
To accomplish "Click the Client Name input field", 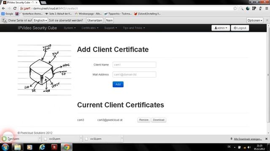I will point(134,65).
